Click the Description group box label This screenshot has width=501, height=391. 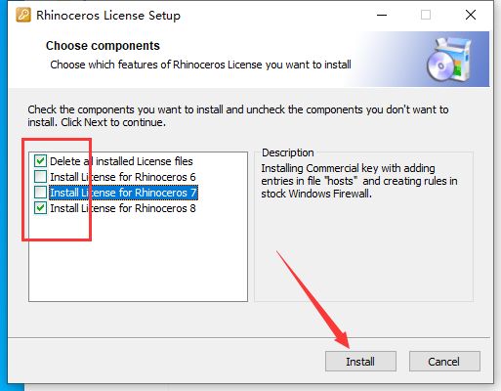click(288, 152)
